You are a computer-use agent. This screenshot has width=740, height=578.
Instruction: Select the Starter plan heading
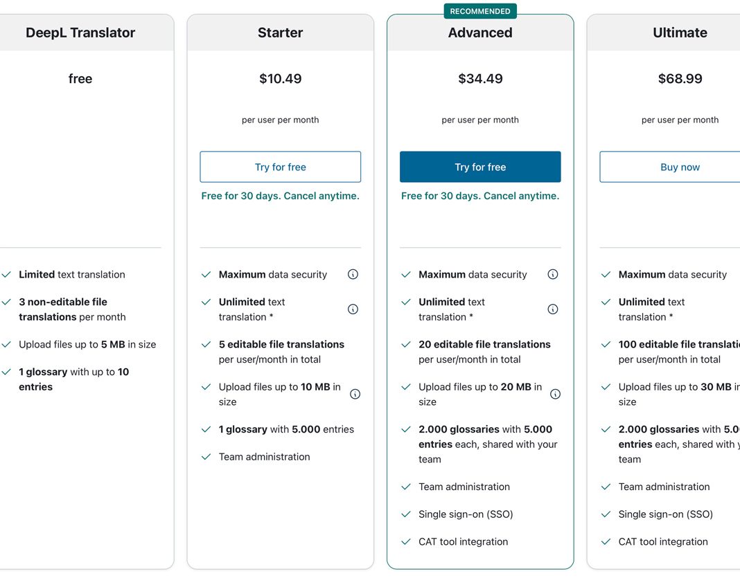281,33
